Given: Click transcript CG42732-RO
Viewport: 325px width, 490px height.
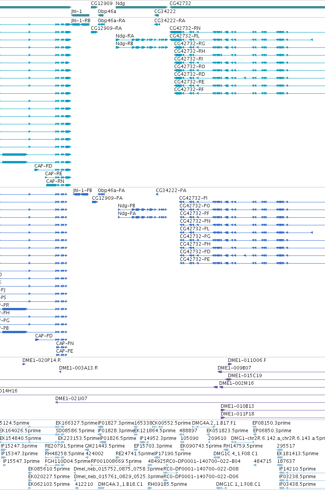Looking at the screenshot, I should (x=189, y=67).
